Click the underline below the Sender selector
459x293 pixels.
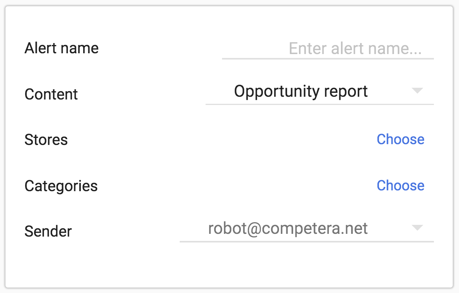click(x=306, y=241)
